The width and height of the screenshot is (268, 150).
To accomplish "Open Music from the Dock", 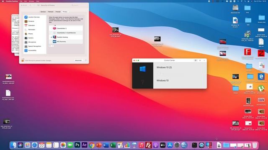I will (142, 145).
